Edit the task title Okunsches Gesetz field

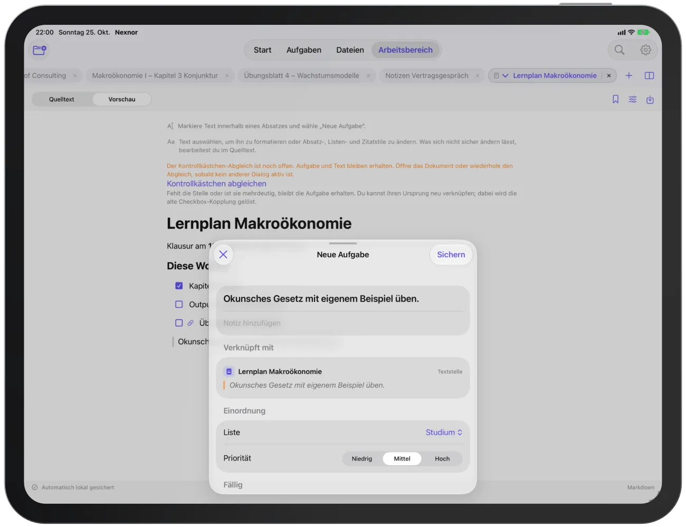click(x=343, y=299)
